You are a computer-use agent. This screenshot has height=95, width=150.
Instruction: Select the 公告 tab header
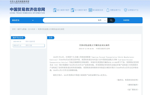click(x=51, y=38)
